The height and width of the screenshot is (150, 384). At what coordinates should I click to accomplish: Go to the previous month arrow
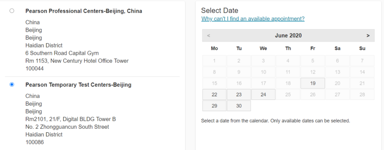pyautogui.click(x=208, y=36)
